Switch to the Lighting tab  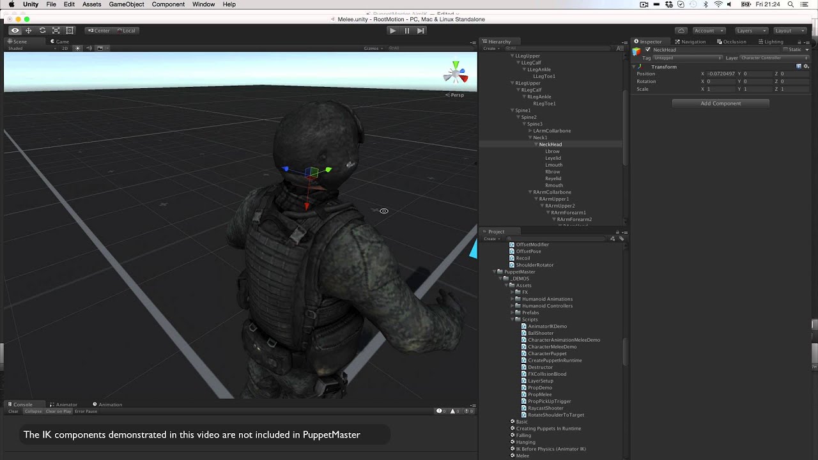[770, 42]
